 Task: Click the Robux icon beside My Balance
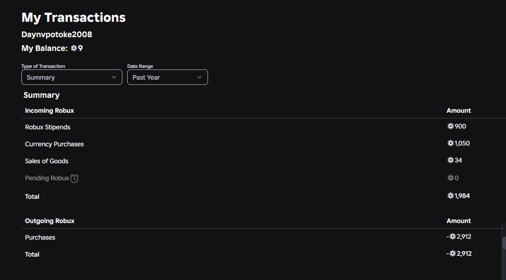[x=74, y=48]
